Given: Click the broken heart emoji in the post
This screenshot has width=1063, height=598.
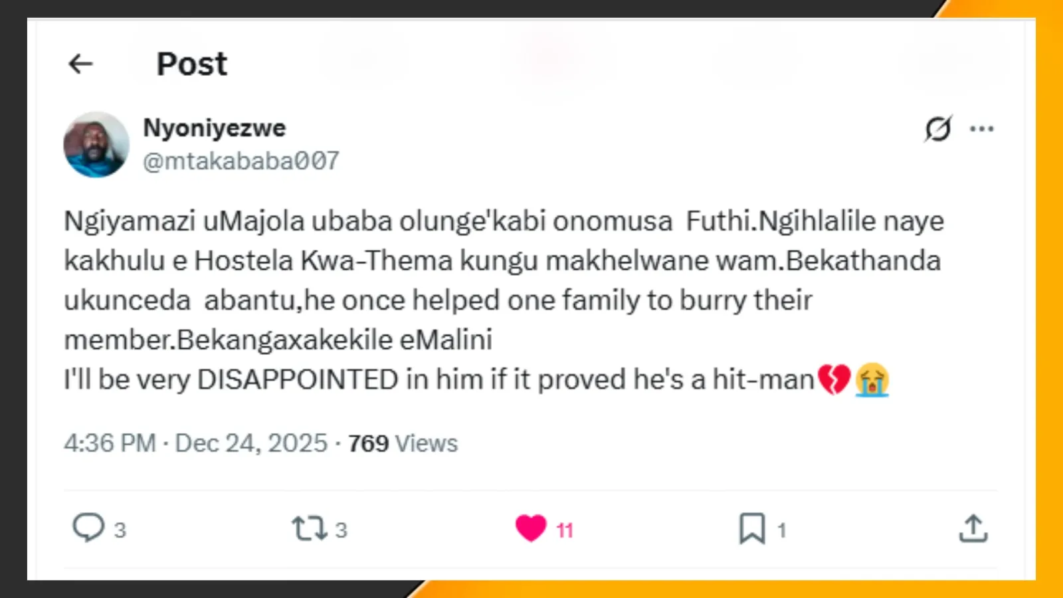Looking at the screenshot, I should [834, 379].
